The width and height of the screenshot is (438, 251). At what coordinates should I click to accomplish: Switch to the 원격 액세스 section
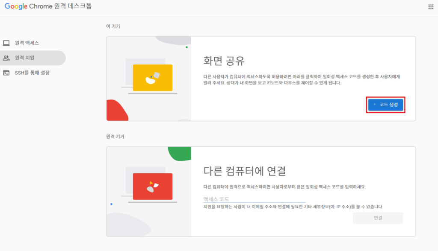click(27, 43)
